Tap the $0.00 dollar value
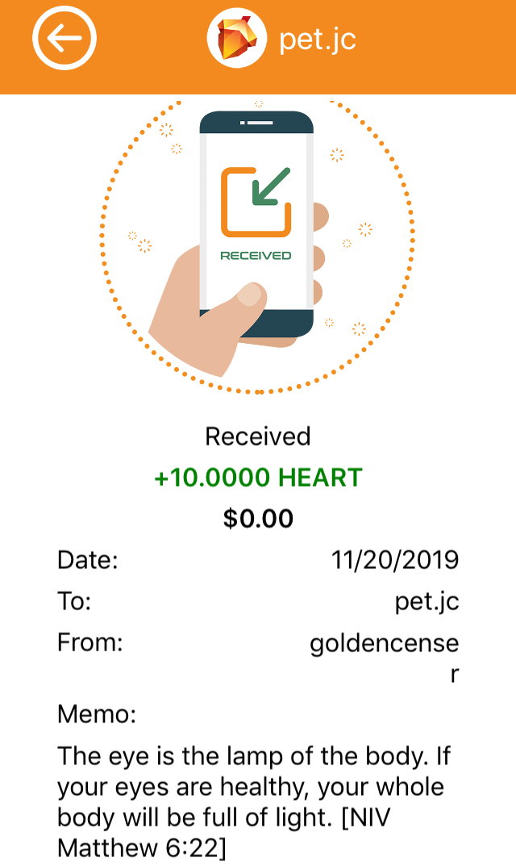Image resolution: width=516 pixels, height=866 pixels. 258,519
